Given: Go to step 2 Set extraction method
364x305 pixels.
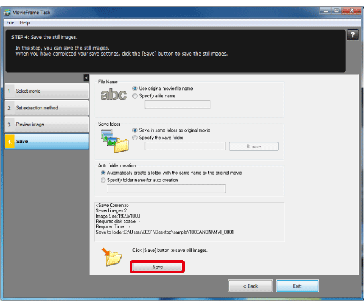Looking at the screenshot, I should click(46, 108).
